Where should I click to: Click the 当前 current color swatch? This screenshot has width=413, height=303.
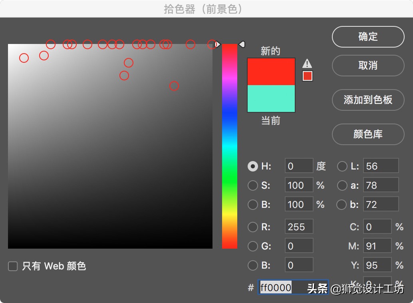[271, 99]
